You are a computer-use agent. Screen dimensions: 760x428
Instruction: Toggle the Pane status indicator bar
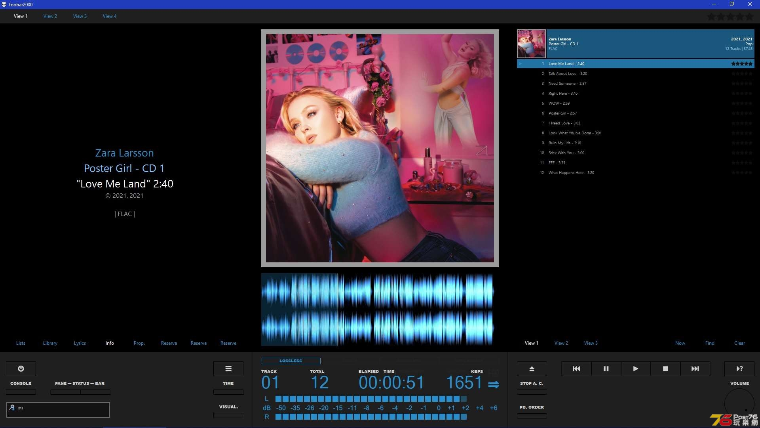[65, 392]
